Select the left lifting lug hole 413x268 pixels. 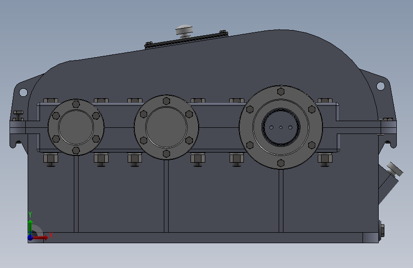23,93
